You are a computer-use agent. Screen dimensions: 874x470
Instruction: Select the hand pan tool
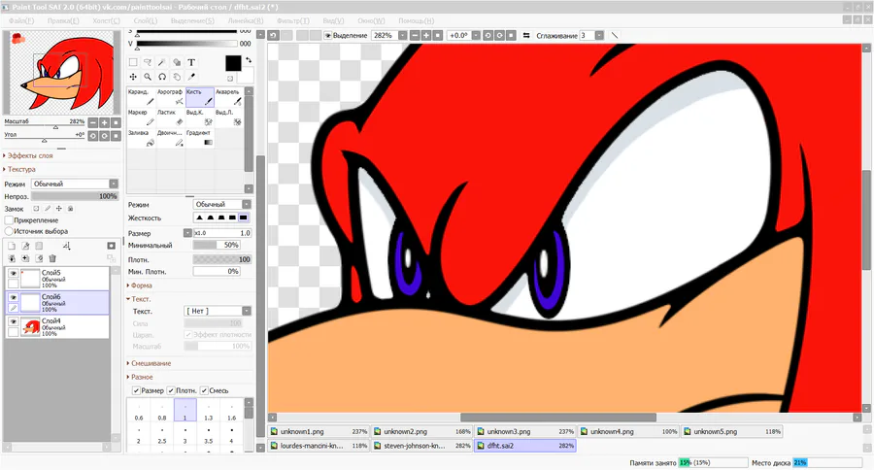177,77
